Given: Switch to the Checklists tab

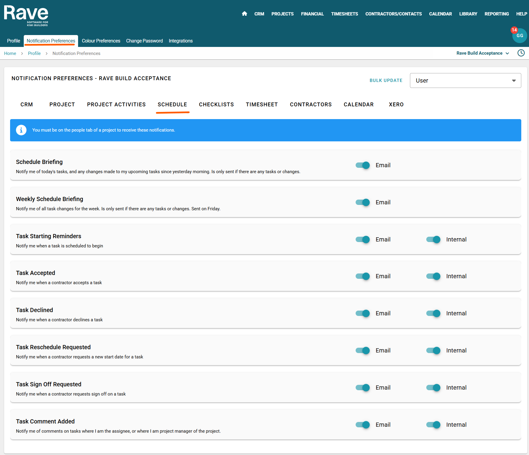Looking at the screenshot, I should (216, 105).
